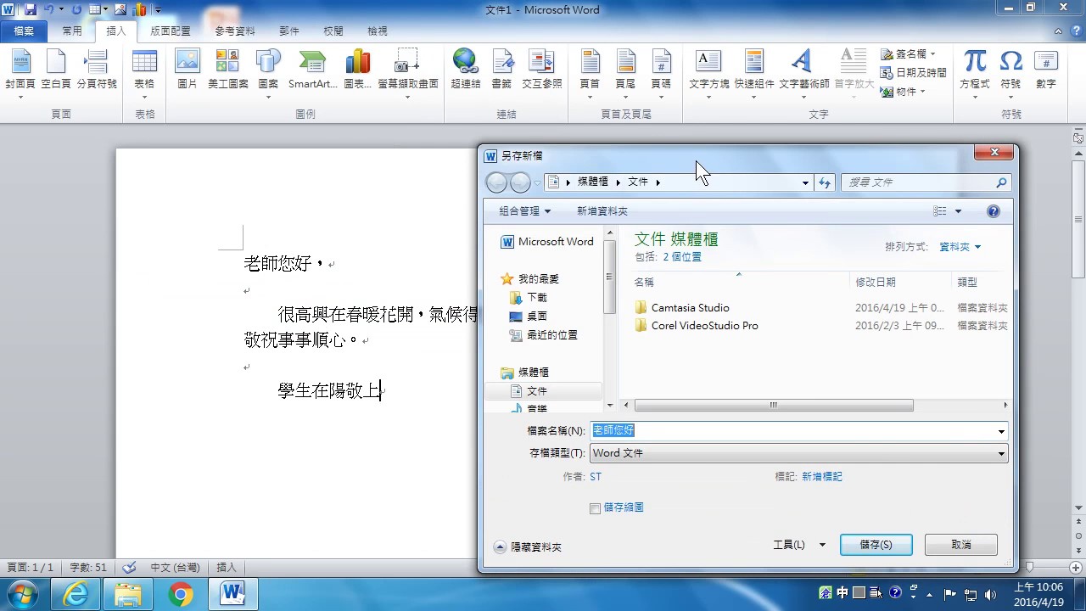The height and width of the screenshot is (611, 1086).
Task: Click the Number (數字) icon
Action: tap(1046, 73)
